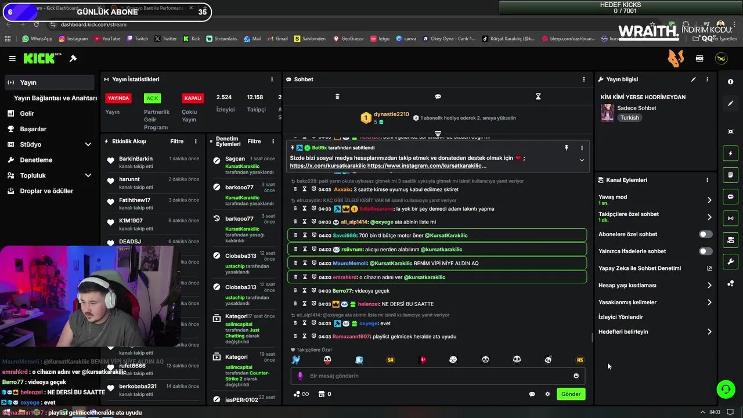Click the shop icon showing 0
This screenshot has height=418, width=743.
coord(324,394)
